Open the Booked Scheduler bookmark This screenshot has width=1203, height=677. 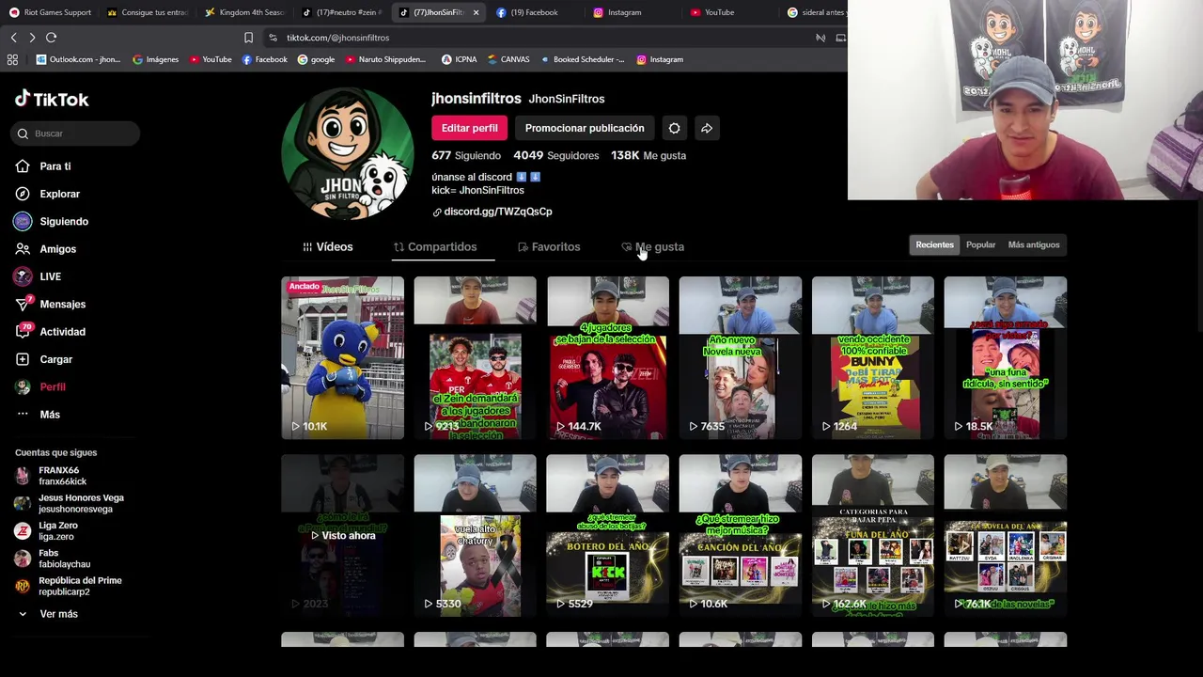click(x=582, y=59)
